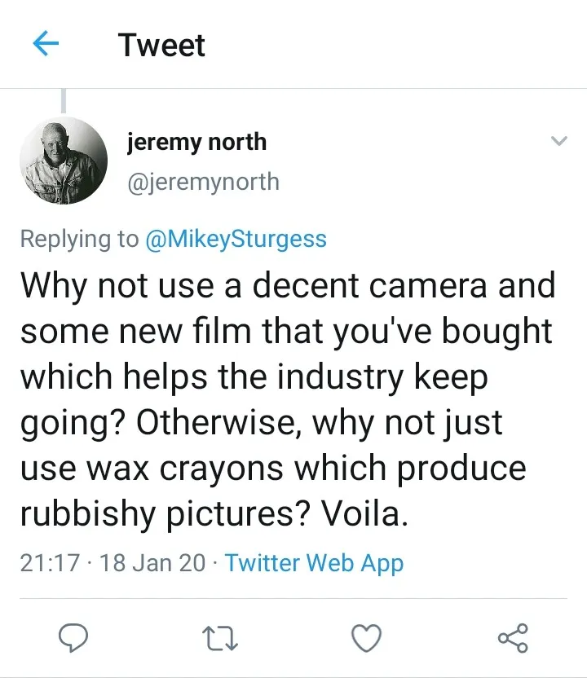Tap the 'rubbishy pictures?' text line
Image resolution: width=587 pixels, height=678 pixels.
point(166,514)
